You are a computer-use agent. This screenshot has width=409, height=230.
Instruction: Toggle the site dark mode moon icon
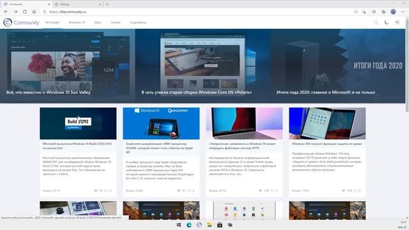pos(386,22)
